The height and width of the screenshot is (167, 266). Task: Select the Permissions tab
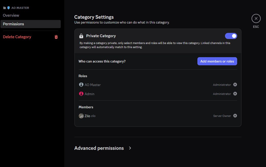(31, 24)
